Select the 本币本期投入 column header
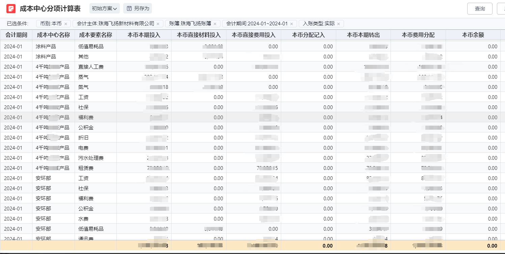The width and height of the screenshot is (505, 254). [x=144, y=35]
